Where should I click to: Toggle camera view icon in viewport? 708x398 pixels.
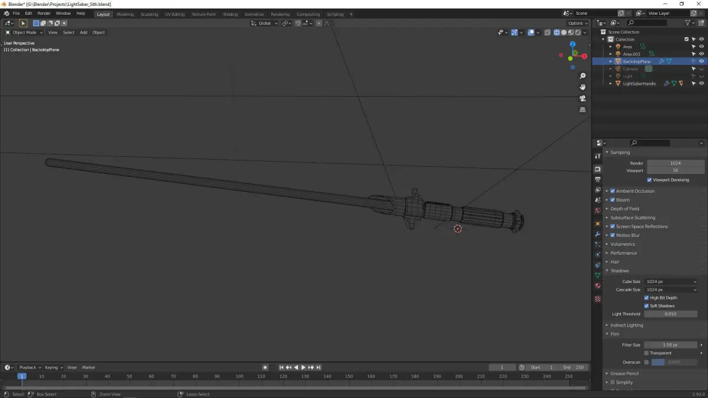click(x=583, y=98)
